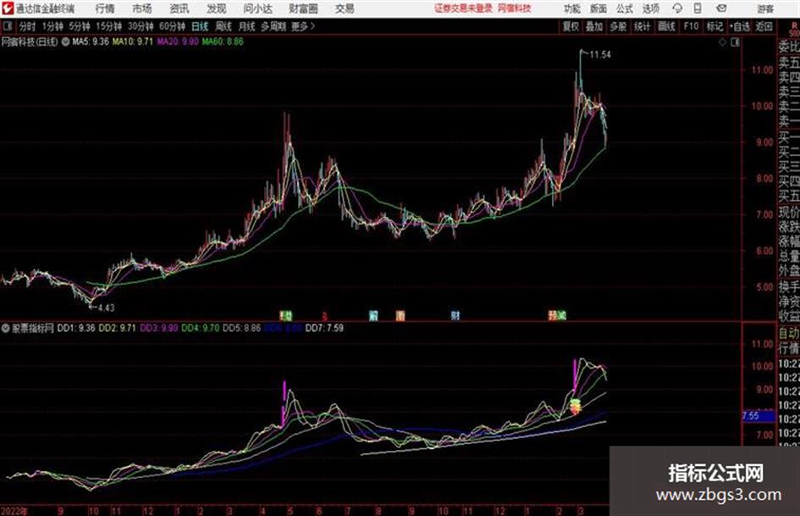Screen dimensions: 800x516
Task: Open the 发现 menu
Action: point(217,8)
